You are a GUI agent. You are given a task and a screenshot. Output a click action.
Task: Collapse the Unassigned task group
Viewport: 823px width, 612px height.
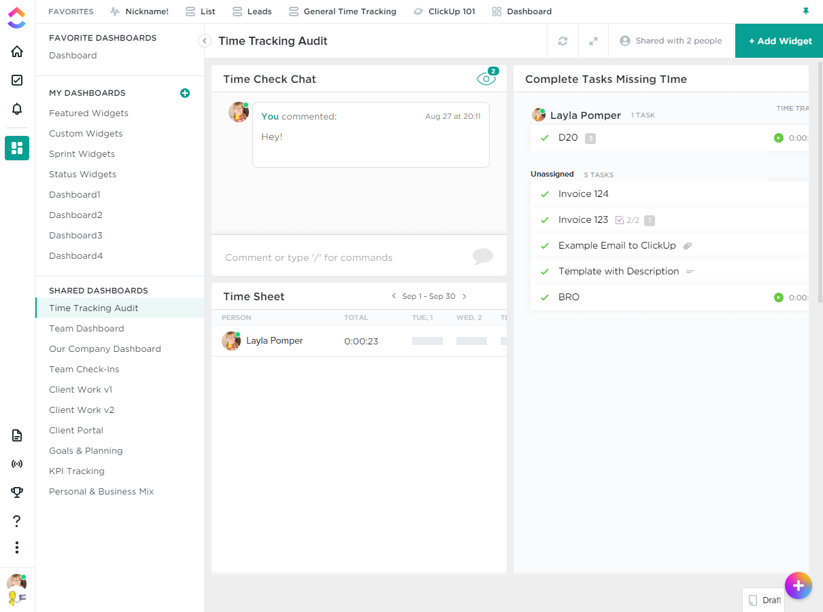[x=552, y=174]
